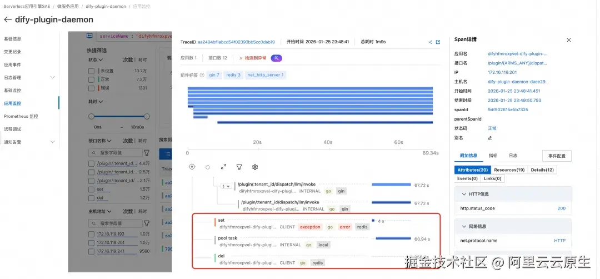Click help icon beside 组件标签
Screen dimensions: 600x279
pyautogui.click(x=202, y=75)
